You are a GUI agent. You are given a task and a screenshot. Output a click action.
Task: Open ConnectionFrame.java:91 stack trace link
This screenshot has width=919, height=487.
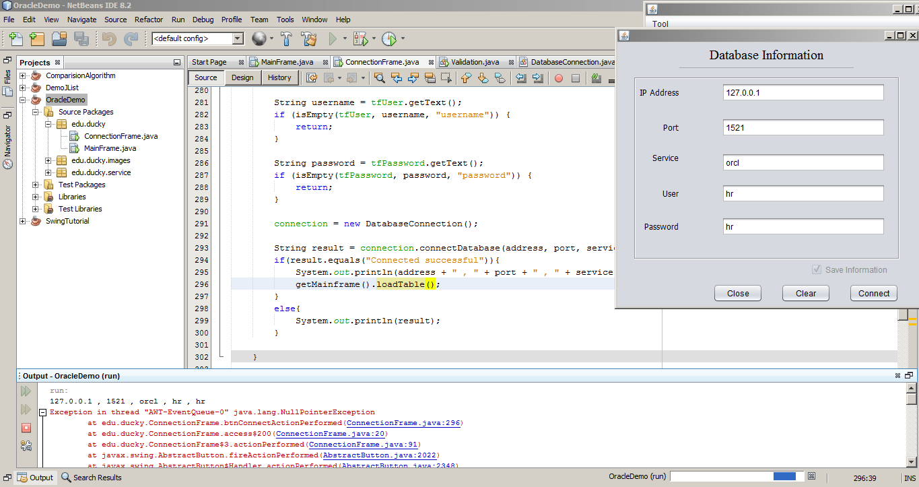point(363,445)
